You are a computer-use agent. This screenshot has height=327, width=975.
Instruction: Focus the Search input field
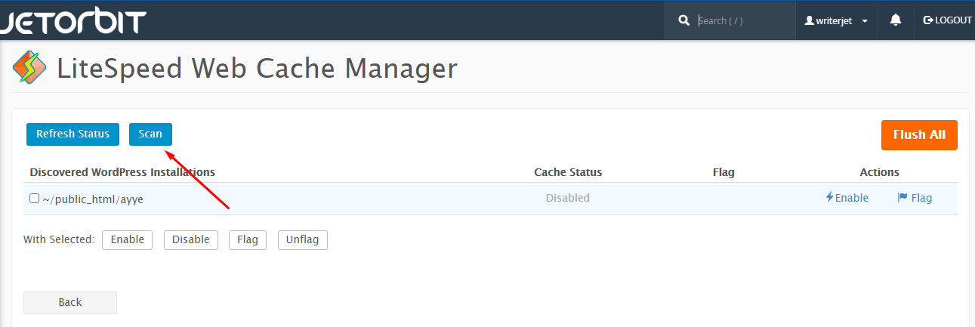[x=744, y=20]
